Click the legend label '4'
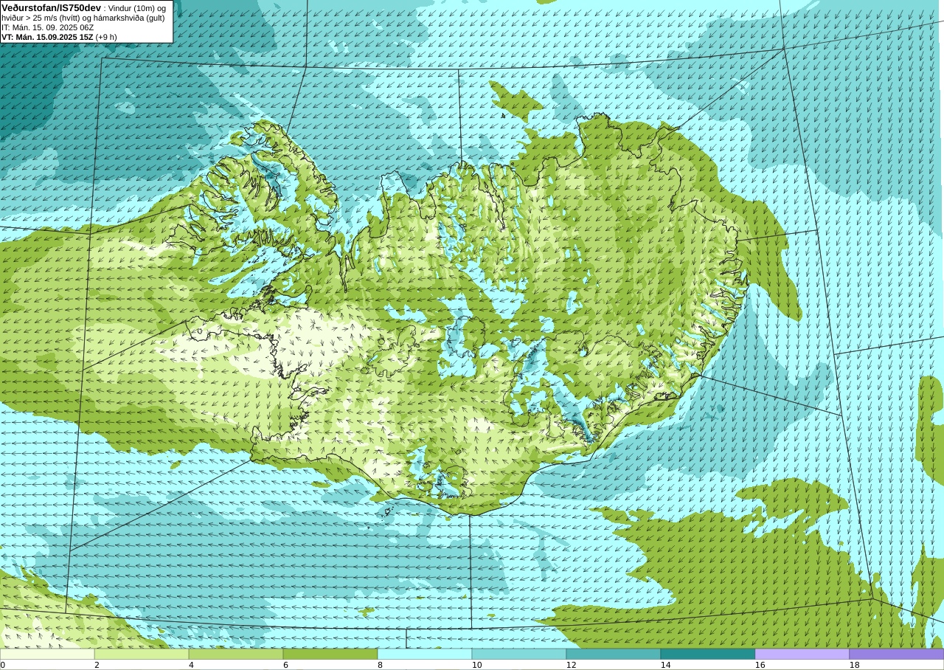 click(191, 665)
